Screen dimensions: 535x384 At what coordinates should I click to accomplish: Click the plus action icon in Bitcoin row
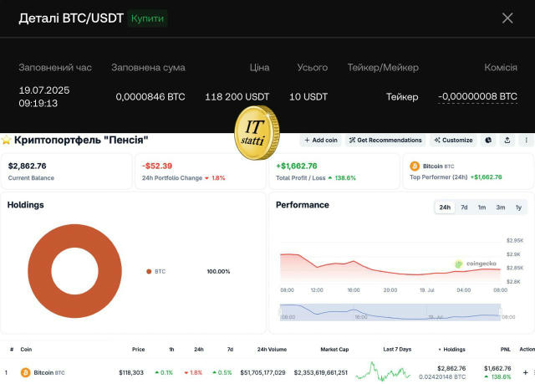526,372
